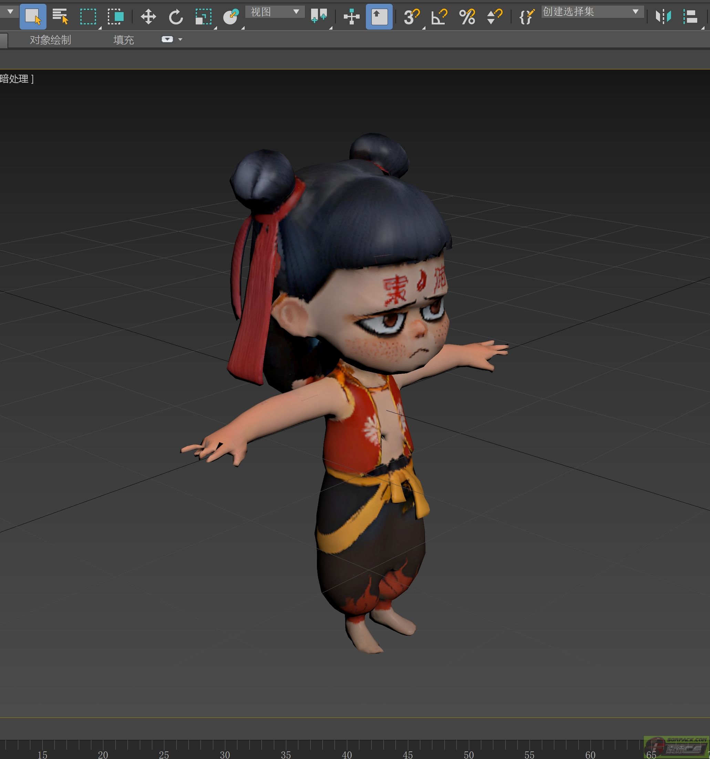Toggle Window/Crossing selection mode
Screen dimensions: 710x759
(115, 17)
